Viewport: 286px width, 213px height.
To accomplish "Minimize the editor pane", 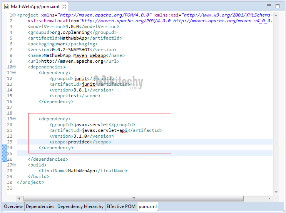I will pyautogui.click(x=268, y=6).
